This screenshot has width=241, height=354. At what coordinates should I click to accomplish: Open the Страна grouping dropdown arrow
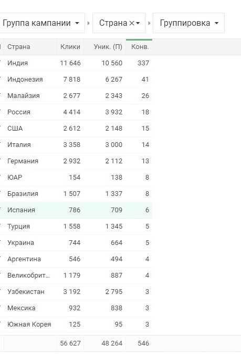pos(138,23)
